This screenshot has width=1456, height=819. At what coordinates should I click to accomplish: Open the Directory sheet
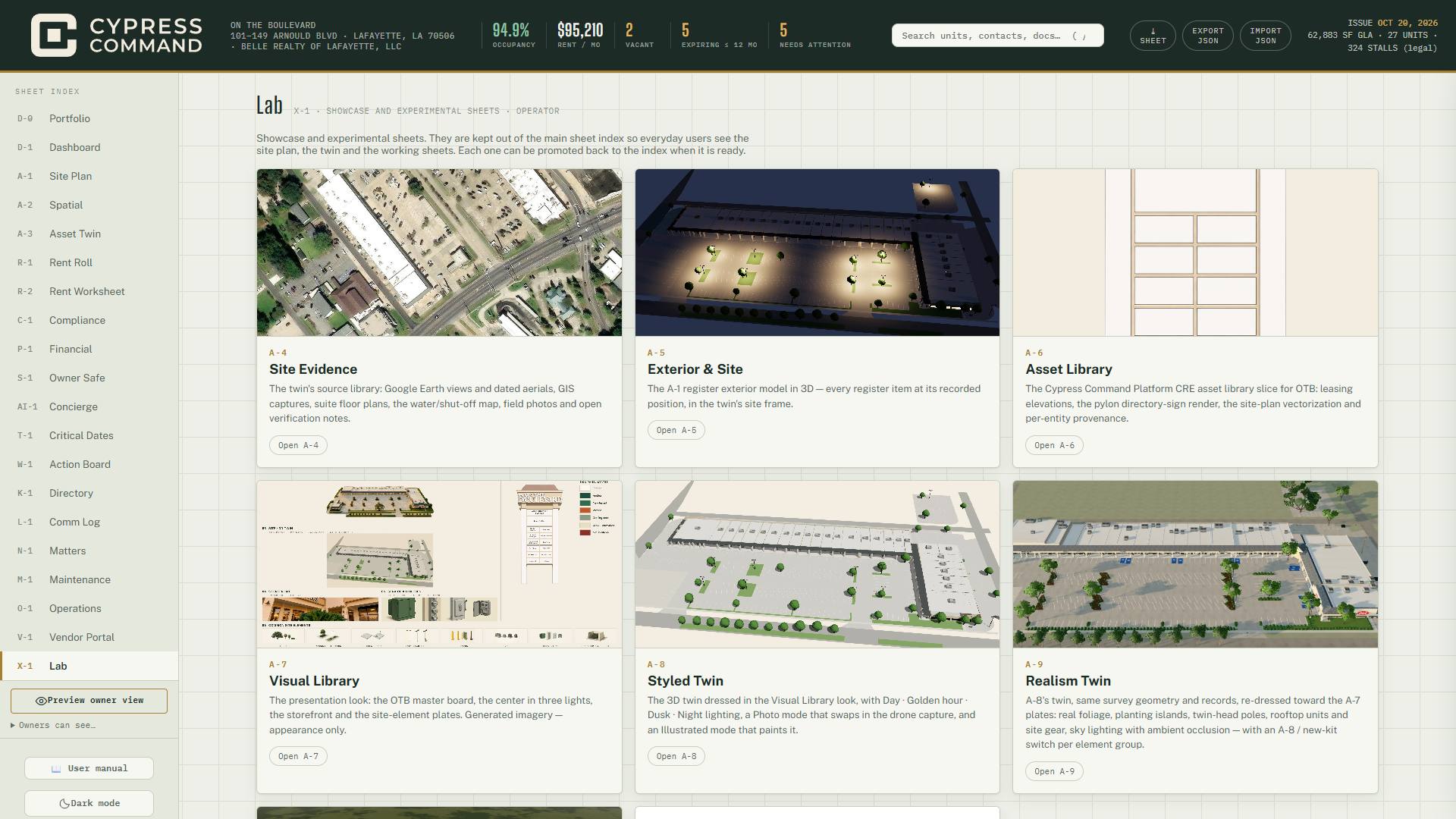[89, 493]
